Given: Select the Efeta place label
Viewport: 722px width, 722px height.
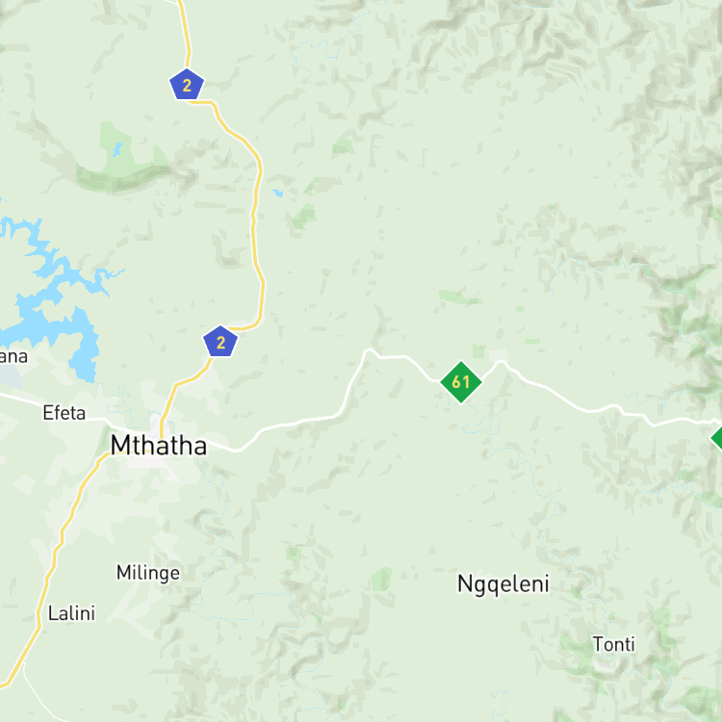Looking at the screenshot, I should [64, 413].
